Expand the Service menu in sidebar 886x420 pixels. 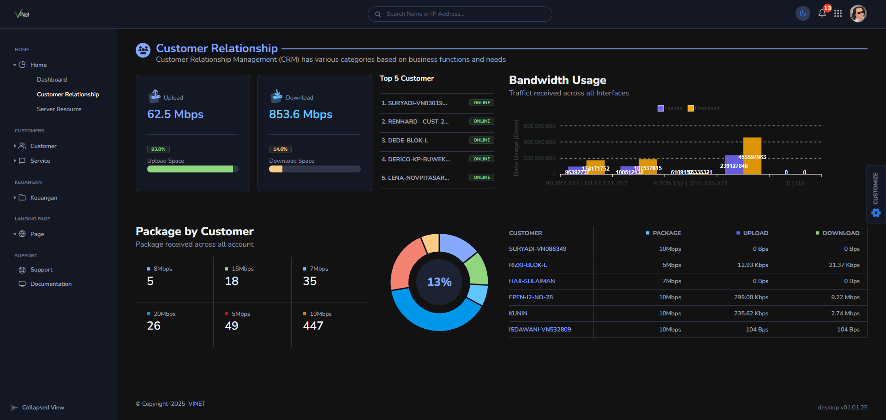[40, 161]
